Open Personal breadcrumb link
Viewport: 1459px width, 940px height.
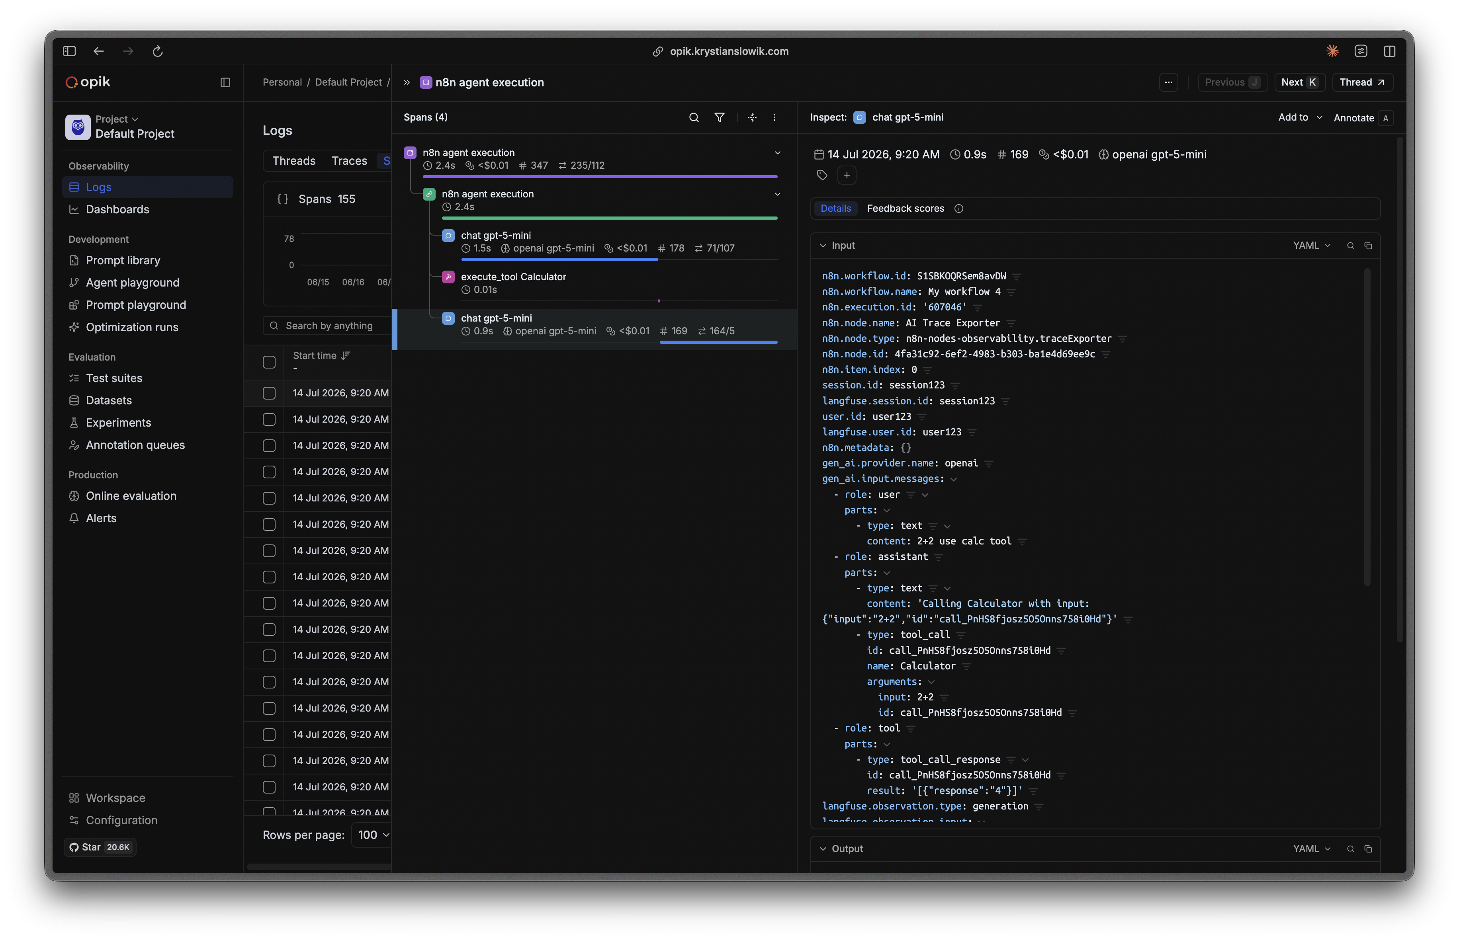282,82
